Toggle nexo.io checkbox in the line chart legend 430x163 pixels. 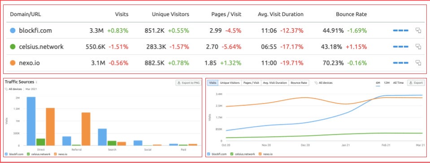pos(260,154)
